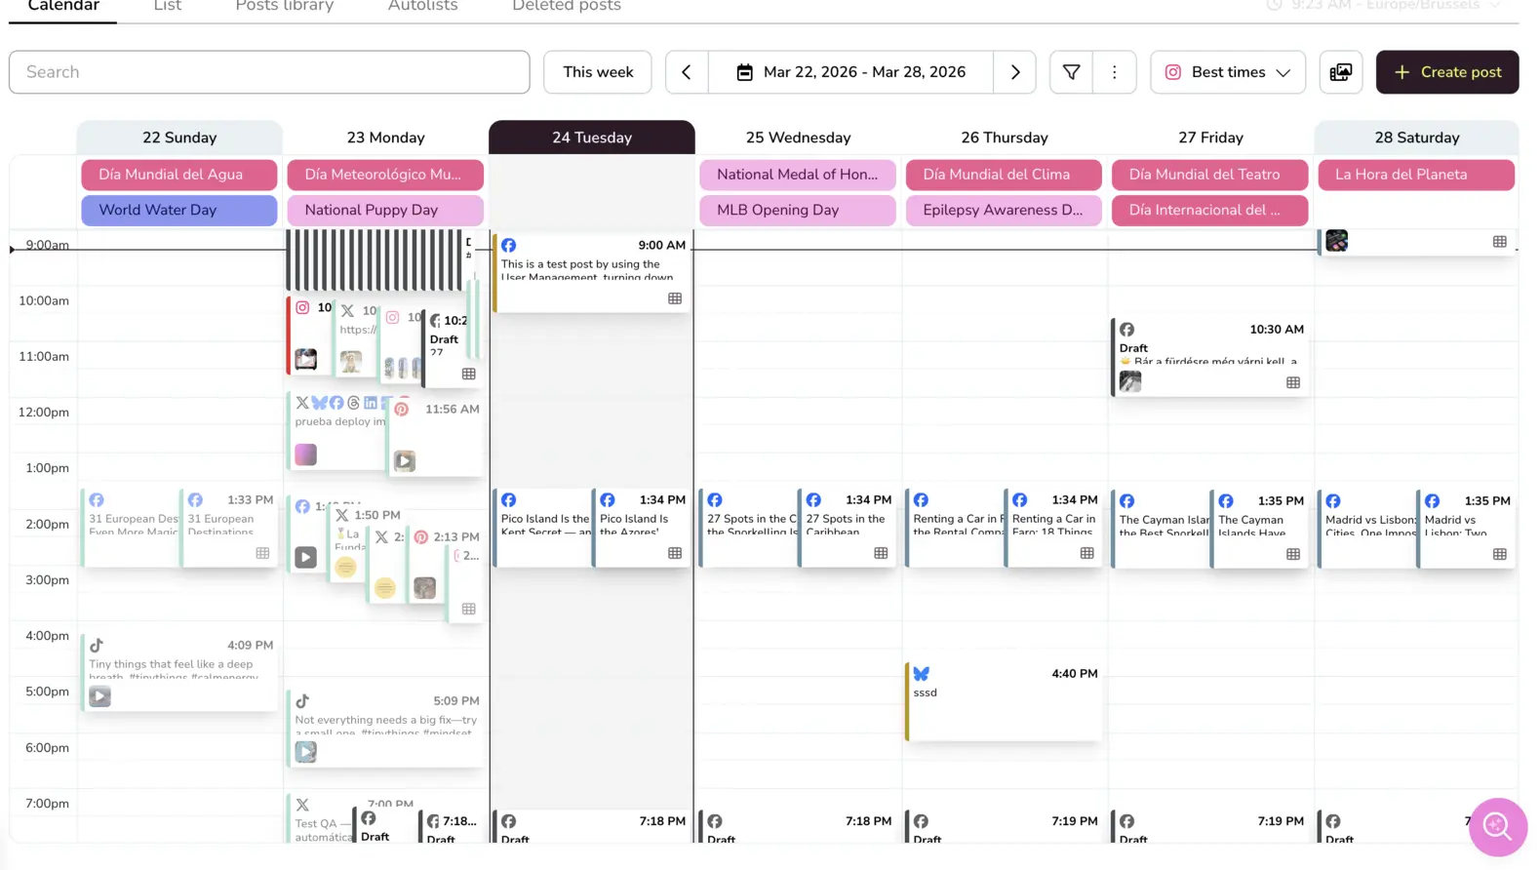1540x870 pixels.
Task: Expand the Best times dropdown
Action: 1228,72
